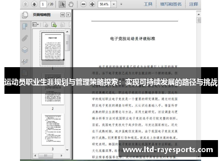Click the greyed delete-pages thumbnail icon
Screen dimensions: 222x161
click(x=46, y=24)
